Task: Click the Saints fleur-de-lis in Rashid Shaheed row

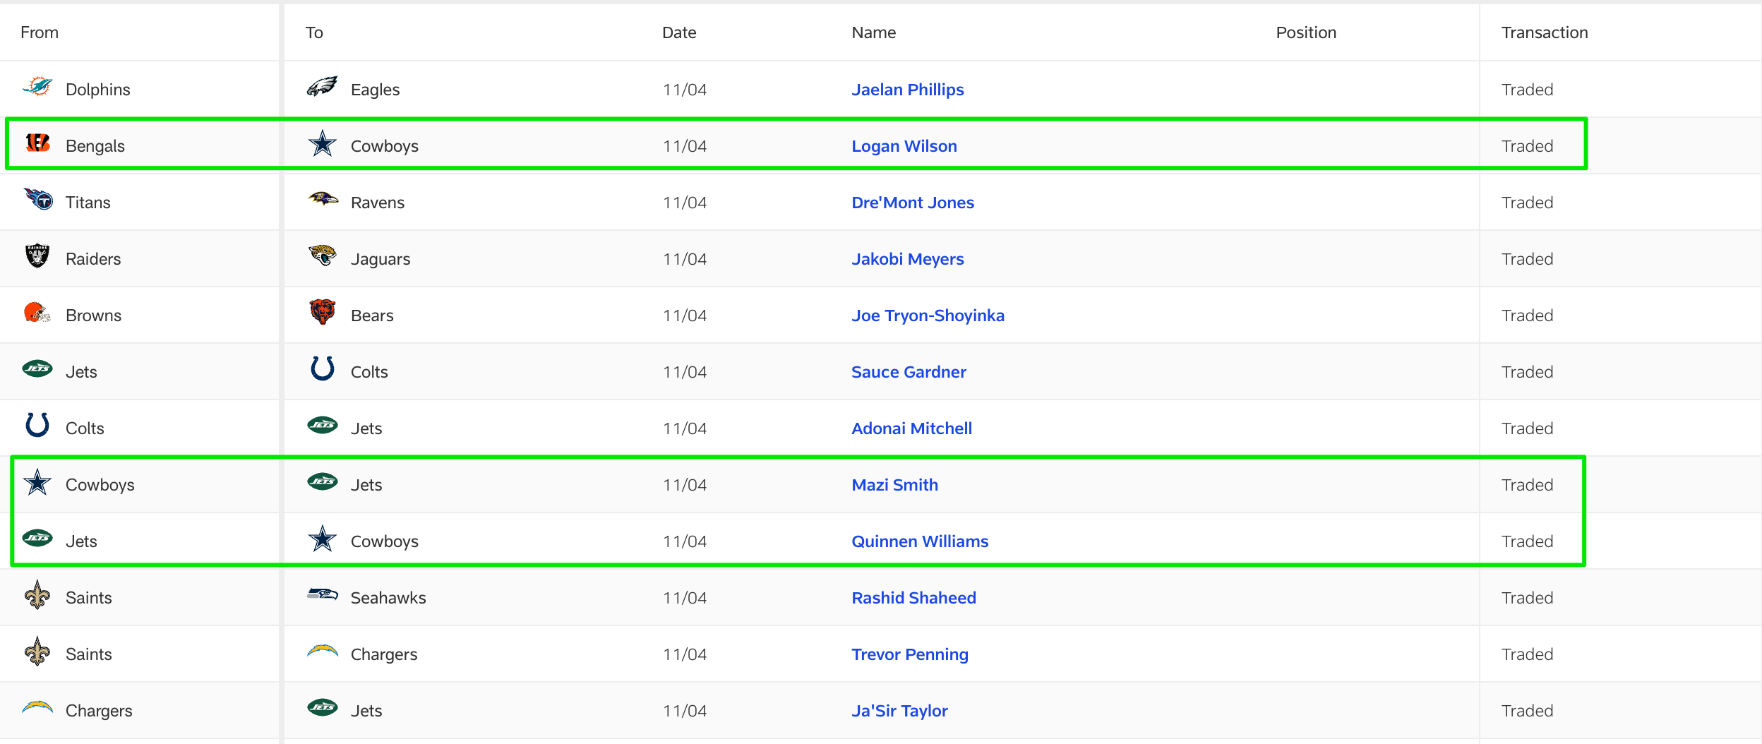Action: point(37,595)
